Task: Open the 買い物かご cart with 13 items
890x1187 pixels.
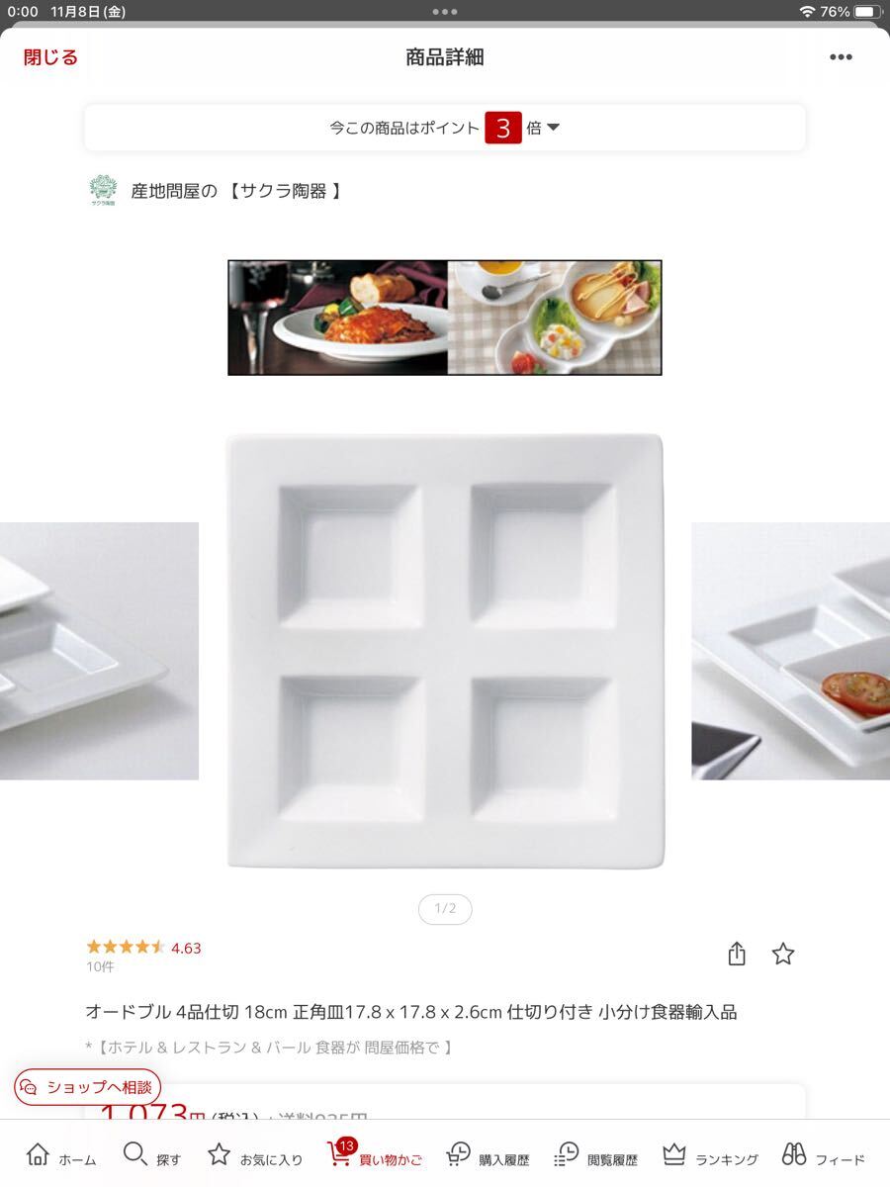Action: coord(375,1155)
